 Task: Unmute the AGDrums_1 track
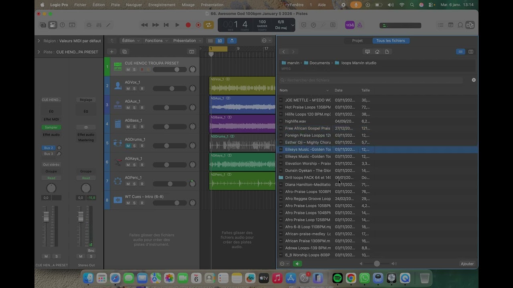(x=128, y=146)
